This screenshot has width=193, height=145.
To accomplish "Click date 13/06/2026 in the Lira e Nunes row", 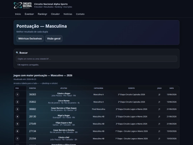I will 172,102.
